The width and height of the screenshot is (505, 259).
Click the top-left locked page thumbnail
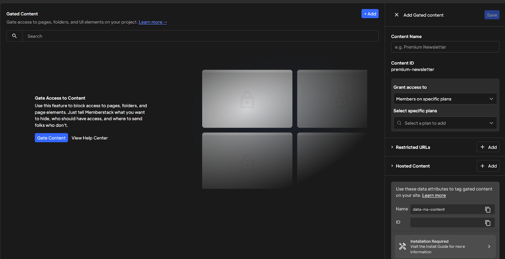coord(247,99)
